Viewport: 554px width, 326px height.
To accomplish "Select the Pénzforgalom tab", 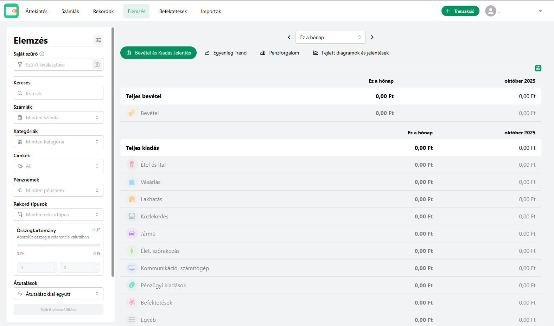I will [x=280, y=53].
